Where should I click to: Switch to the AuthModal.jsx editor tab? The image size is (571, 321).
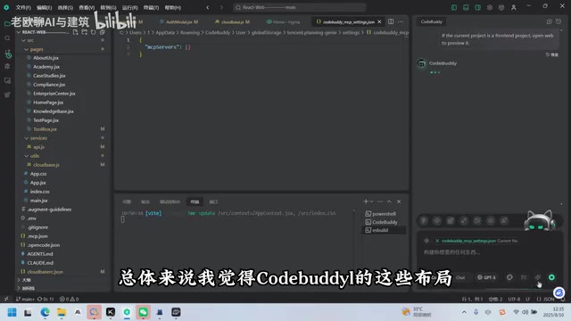click(x=179, y=21)
